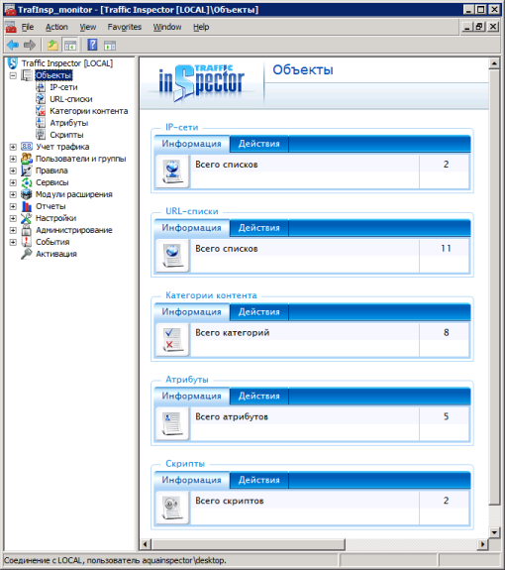Image resolution: width=505 pixels, height=570 pixels.
Task: Open Действия tab in Категории контента panel
Action: coord(259,312)
